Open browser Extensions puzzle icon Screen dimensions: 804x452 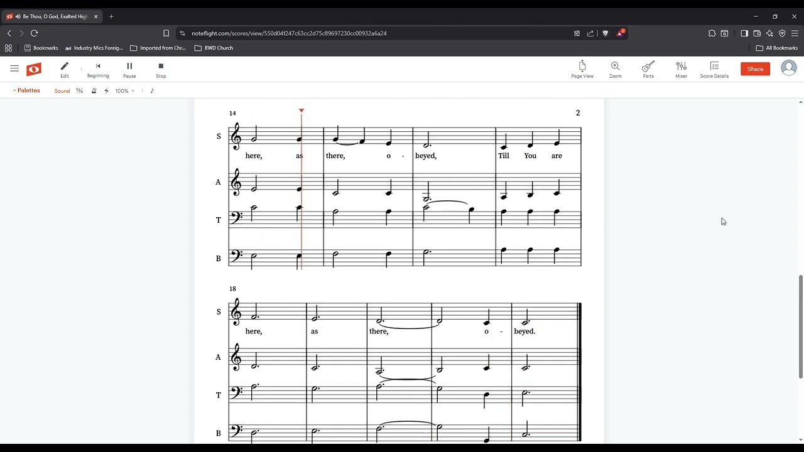tap(712, 33)
